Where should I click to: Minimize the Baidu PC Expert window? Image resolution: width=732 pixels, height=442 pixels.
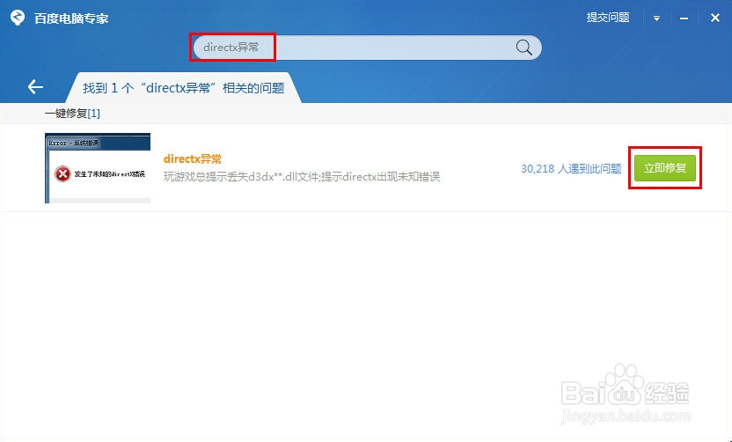click(684, 18)
